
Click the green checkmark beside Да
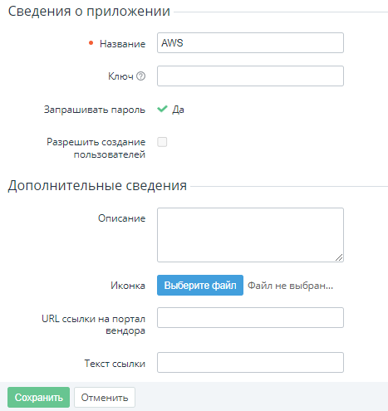(162, 109)
